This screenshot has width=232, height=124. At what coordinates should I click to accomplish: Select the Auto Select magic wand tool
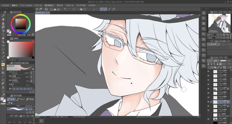[3, 53]
